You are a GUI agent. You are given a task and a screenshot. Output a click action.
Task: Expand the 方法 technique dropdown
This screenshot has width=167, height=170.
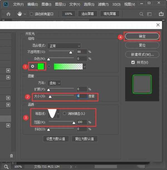coord(54,83)
